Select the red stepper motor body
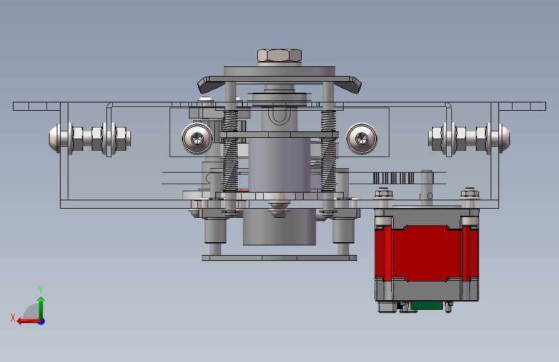The image size is (559, 362). (x=426, y=253)
